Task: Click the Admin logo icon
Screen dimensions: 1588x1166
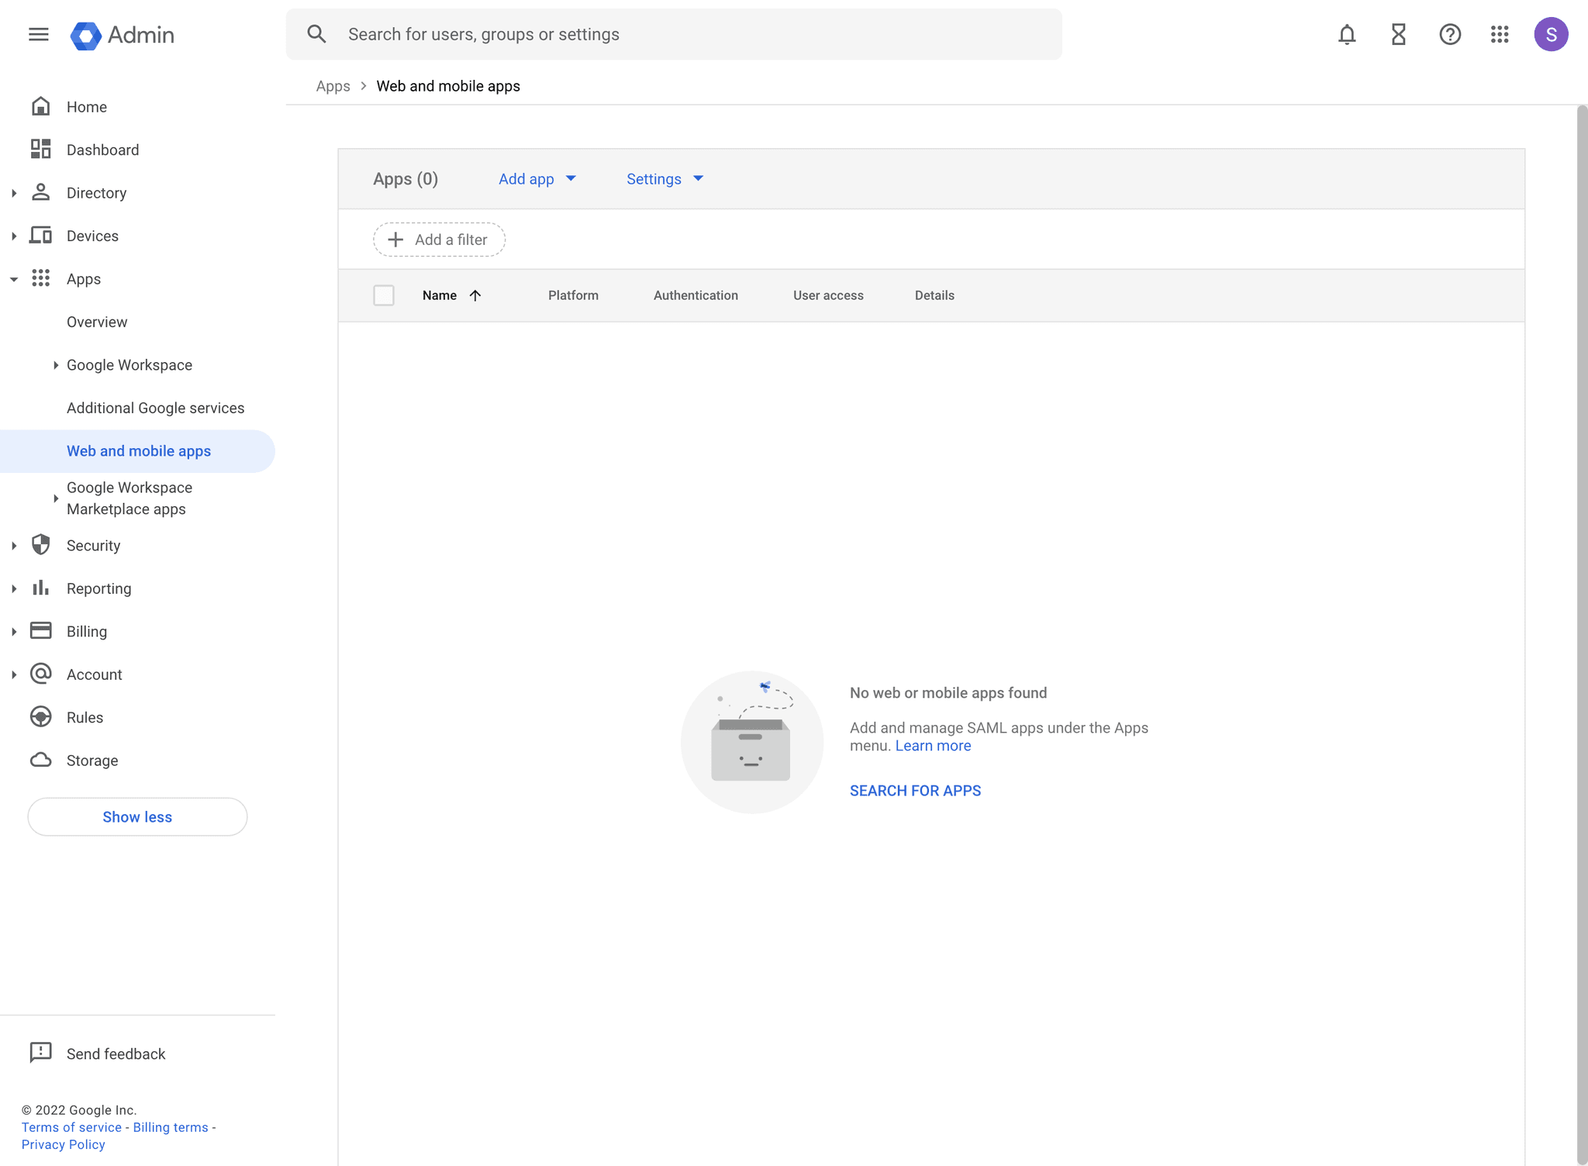Action: pyautogui.click(x=85, y=34)
